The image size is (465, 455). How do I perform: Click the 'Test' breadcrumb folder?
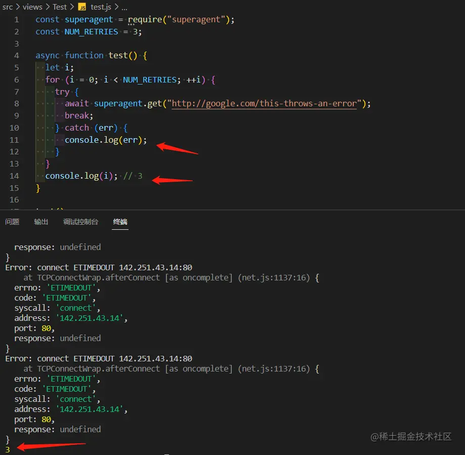click(x=60, y=7)
